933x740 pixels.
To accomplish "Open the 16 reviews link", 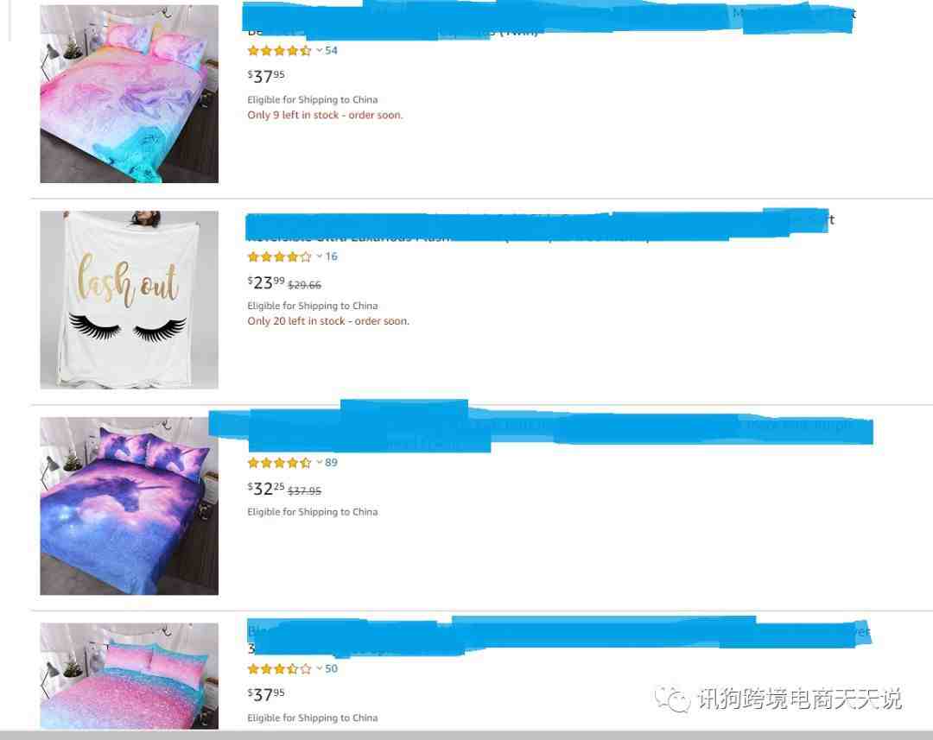I will point(332,256).
